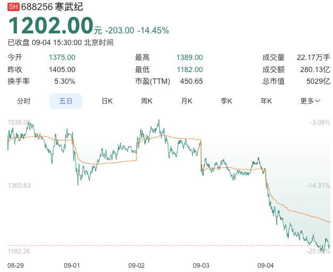
Task: Click the 总市值 value 5029亿
Action: [318, 81]
